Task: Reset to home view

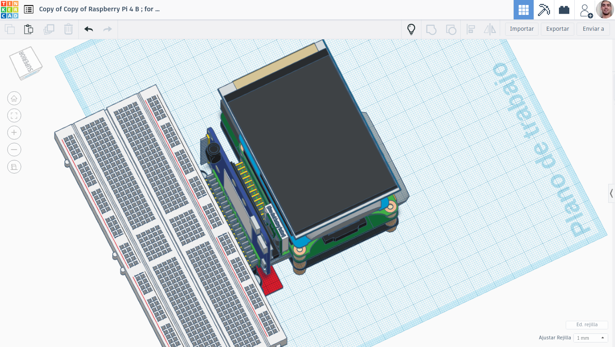Action: point(14,98)
